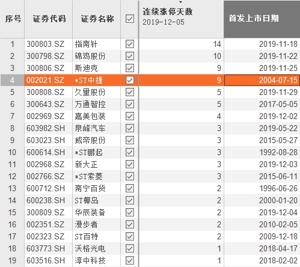Click the 证券名称 column header

point(97,19)
